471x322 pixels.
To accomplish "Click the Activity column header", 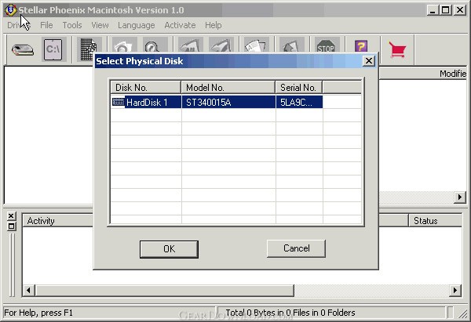I will pos(57,221).
